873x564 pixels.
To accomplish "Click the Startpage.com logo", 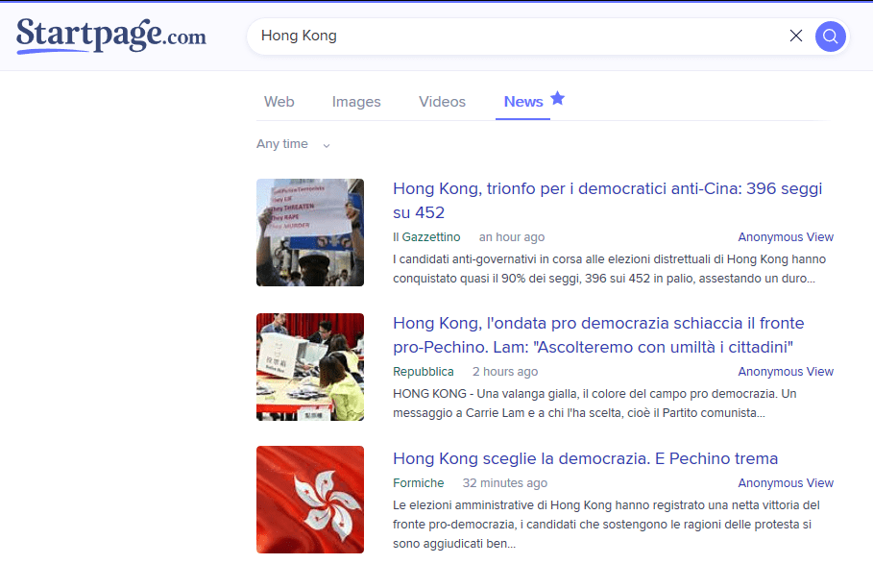I will [x=110, y=36].
